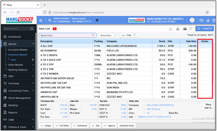Play the YouTube tutorial icon beside Item List
This screenshot has height=131, width=217.
(55, 29)
